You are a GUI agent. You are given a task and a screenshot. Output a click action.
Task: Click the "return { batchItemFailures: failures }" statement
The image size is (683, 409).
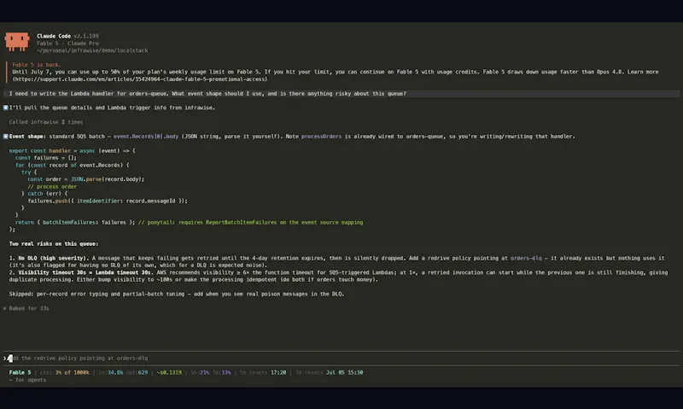pyautogui.click(x=75, y=222)
